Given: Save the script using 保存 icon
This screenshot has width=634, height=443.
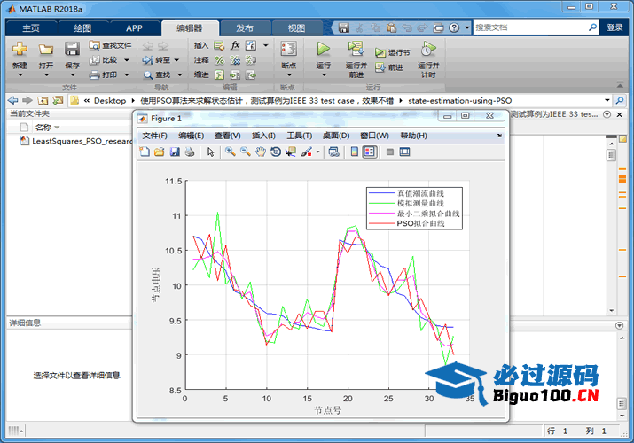Looking at the screenshot, I should pyautogui.click(x=72, y=49).
